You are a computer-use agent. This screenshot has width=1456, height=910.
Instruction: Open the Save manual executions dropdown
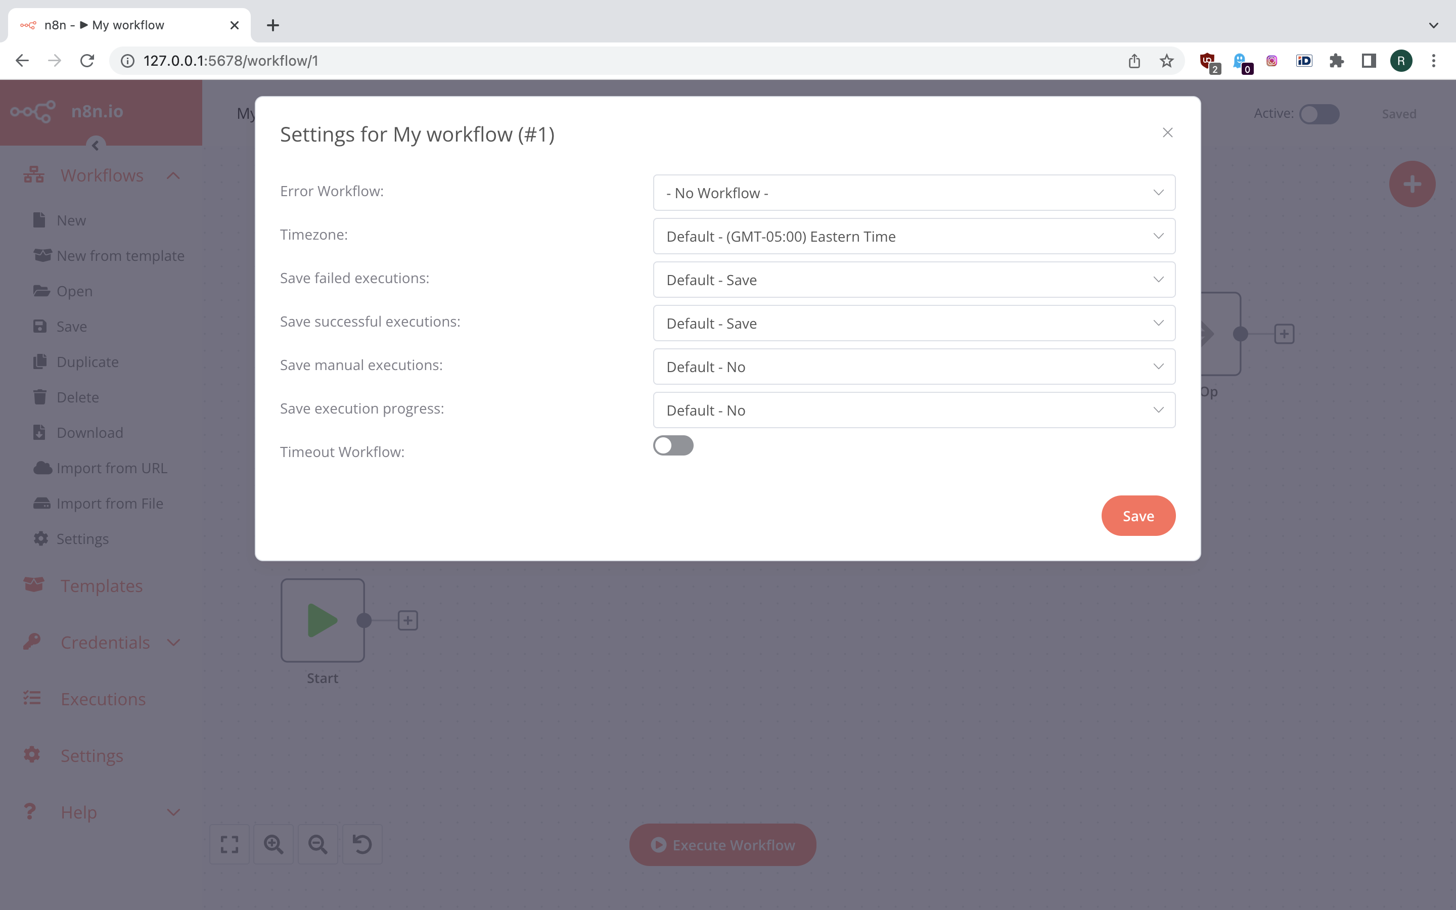(914, 367)
